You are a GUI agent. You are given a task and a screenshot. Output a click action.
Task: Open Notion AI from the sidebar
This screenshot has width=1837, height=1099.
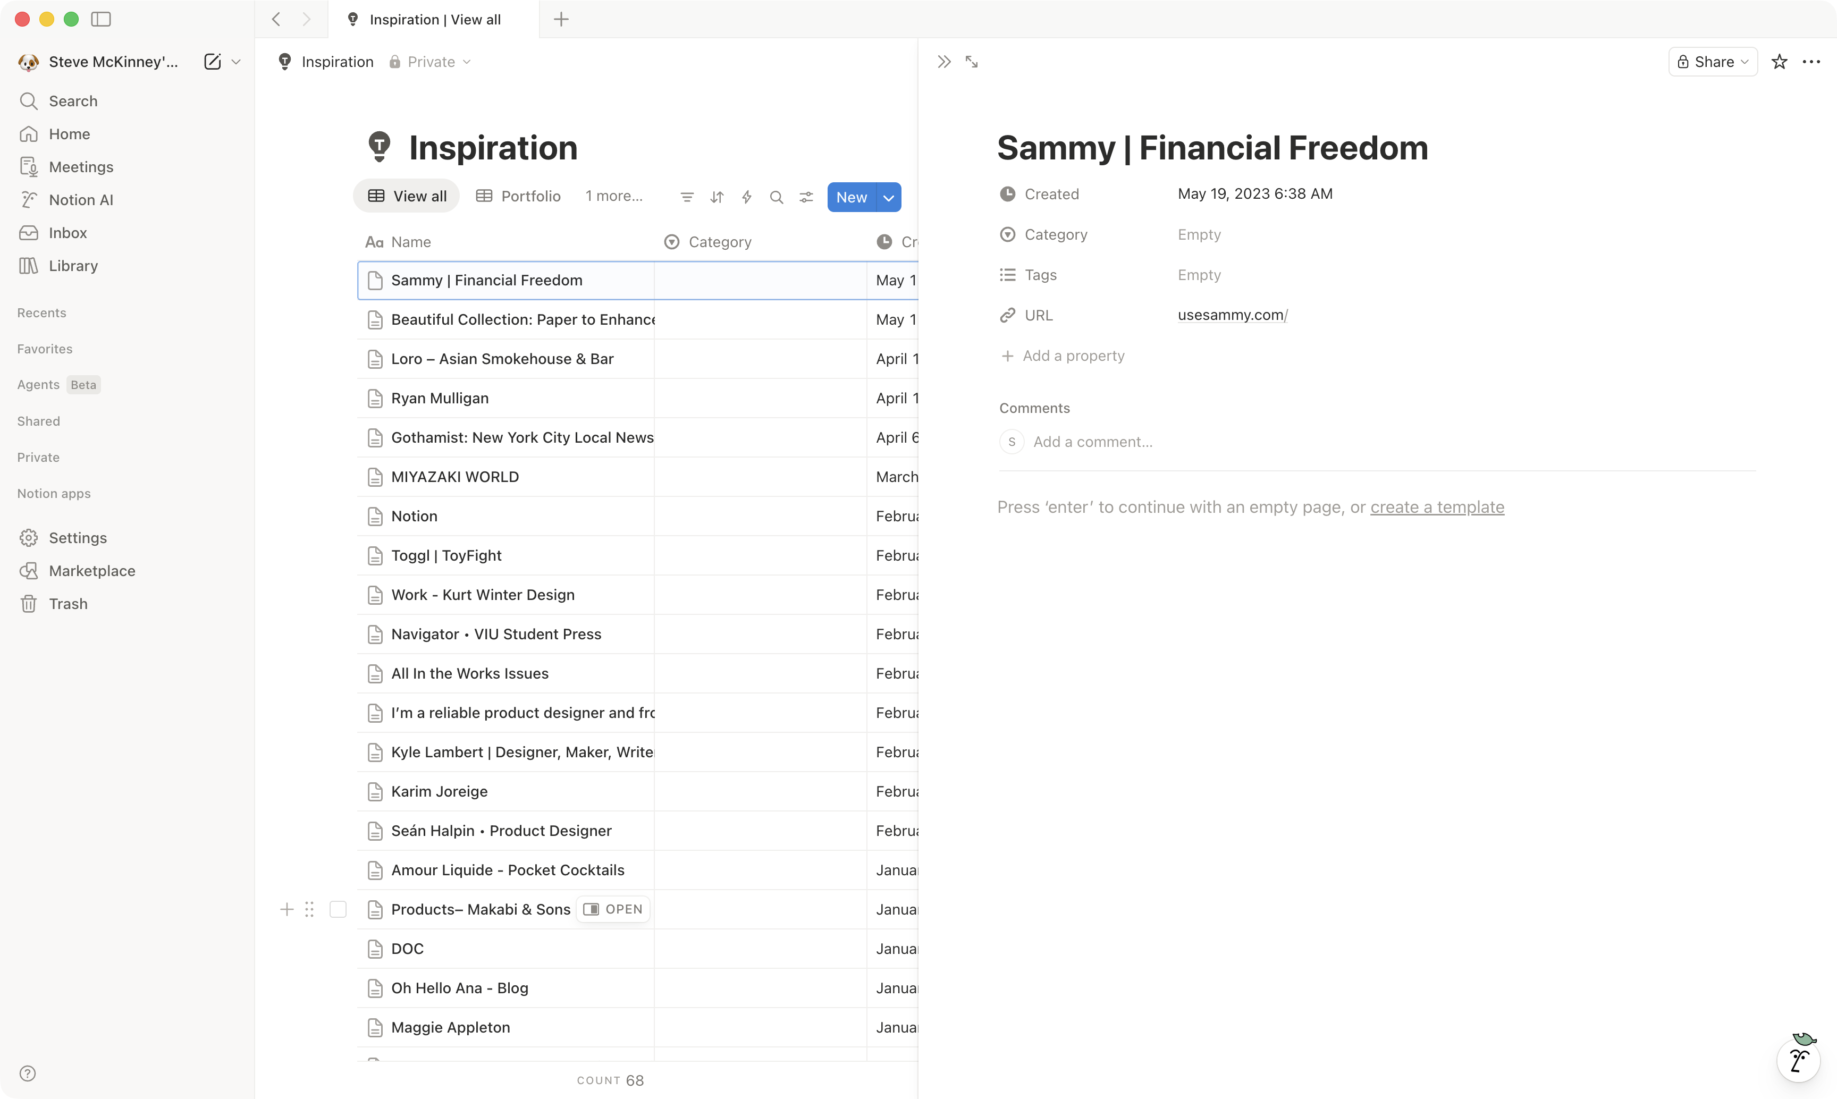click(81, 199)
